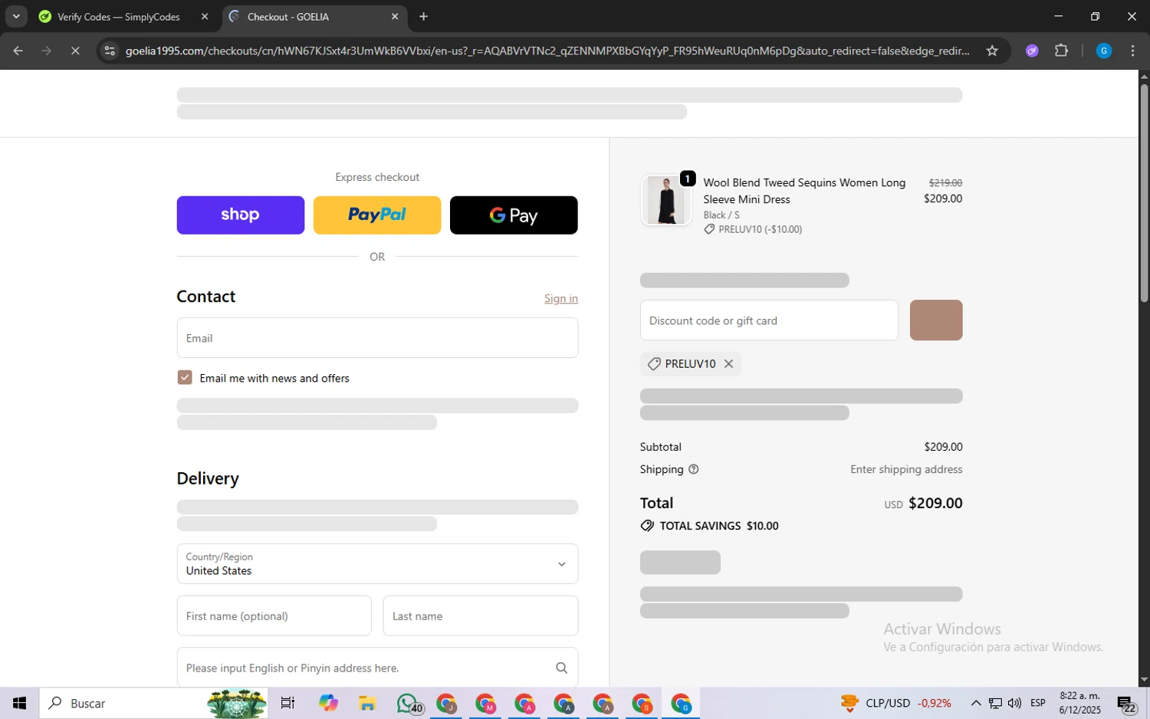Open the clock showing 8:22 a. m.
This screenshot has height=719, width=1150.
[1079, 703]
